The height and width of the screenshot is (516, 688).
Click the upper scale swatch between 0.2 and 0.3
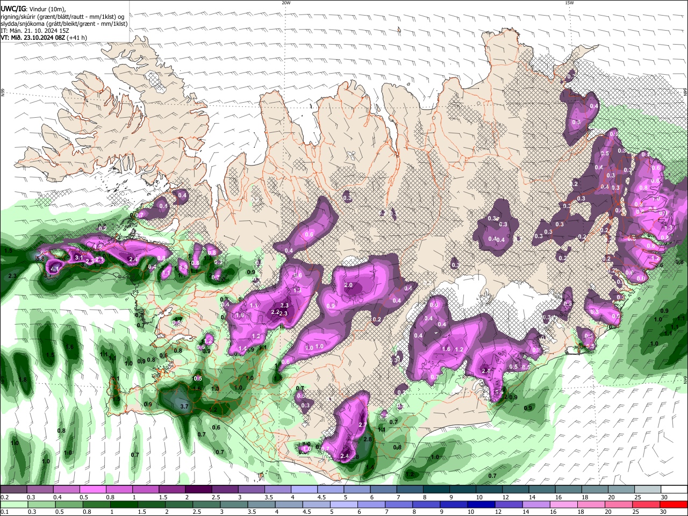tap(14, 490)
